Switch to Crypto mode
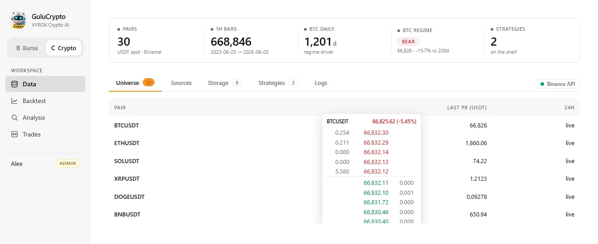The width and height of the screenshot is (598, 244). [64, 48]
